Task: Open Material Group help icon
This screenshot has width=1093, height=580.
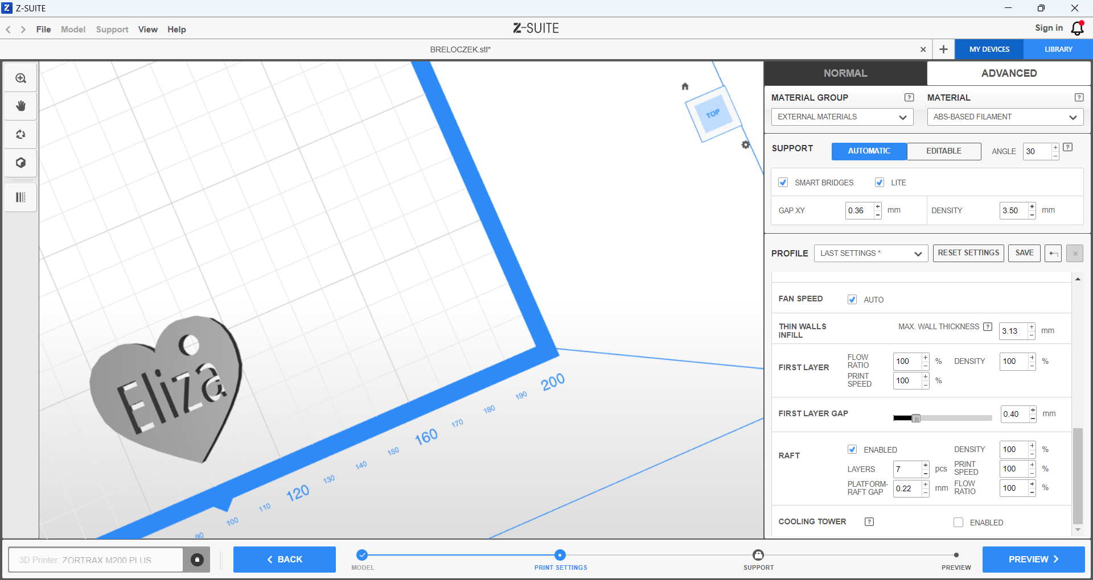Action: pos(909,97)
